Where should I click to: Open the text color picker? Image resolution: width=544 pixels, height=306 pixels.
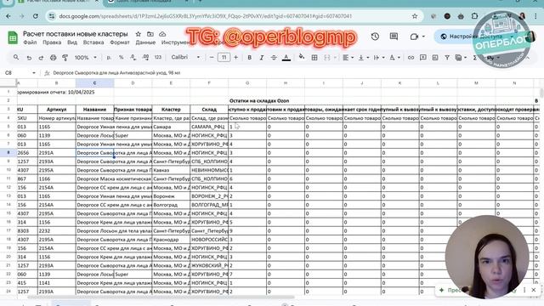tap(286, 58)
